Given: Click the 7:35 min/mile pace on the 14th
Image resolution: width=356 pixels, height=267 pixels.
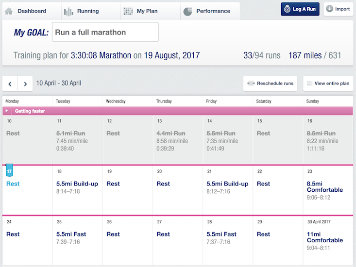Looking at the screenshot, I should click(222, 141).
